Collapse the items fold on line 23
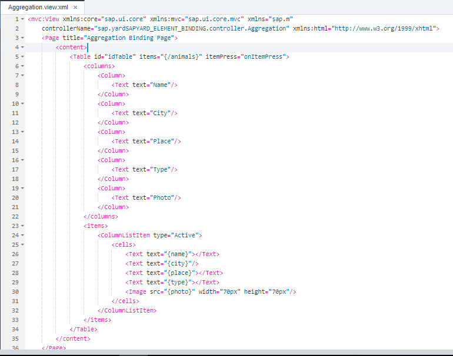This screenshot has width=453, height=356. point(22,226)
